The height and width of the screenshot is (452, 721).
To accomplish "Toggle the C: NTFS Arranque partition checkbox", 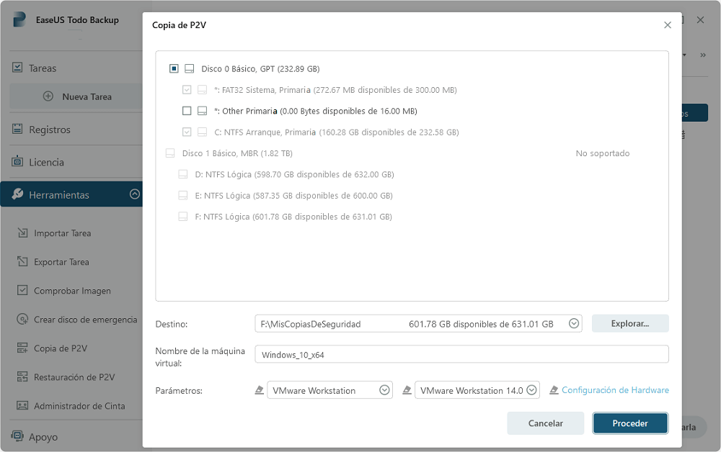I will click(x=187, y=132).
